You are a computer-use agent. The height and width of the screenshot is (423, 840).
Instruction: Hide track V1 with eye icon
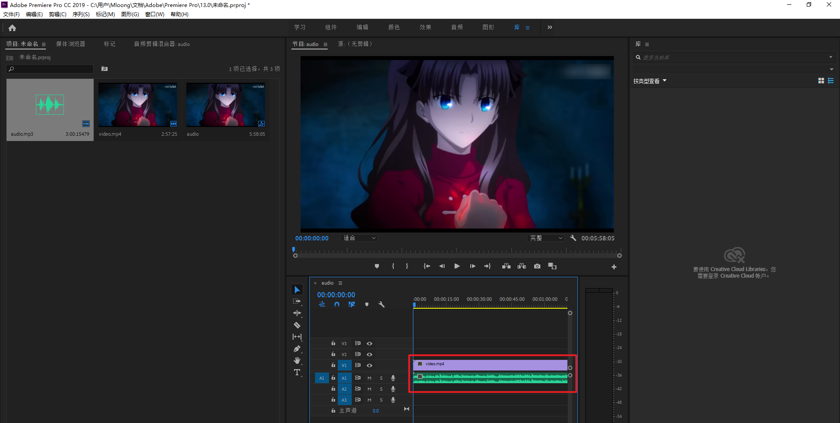click(x=370, y=365)
